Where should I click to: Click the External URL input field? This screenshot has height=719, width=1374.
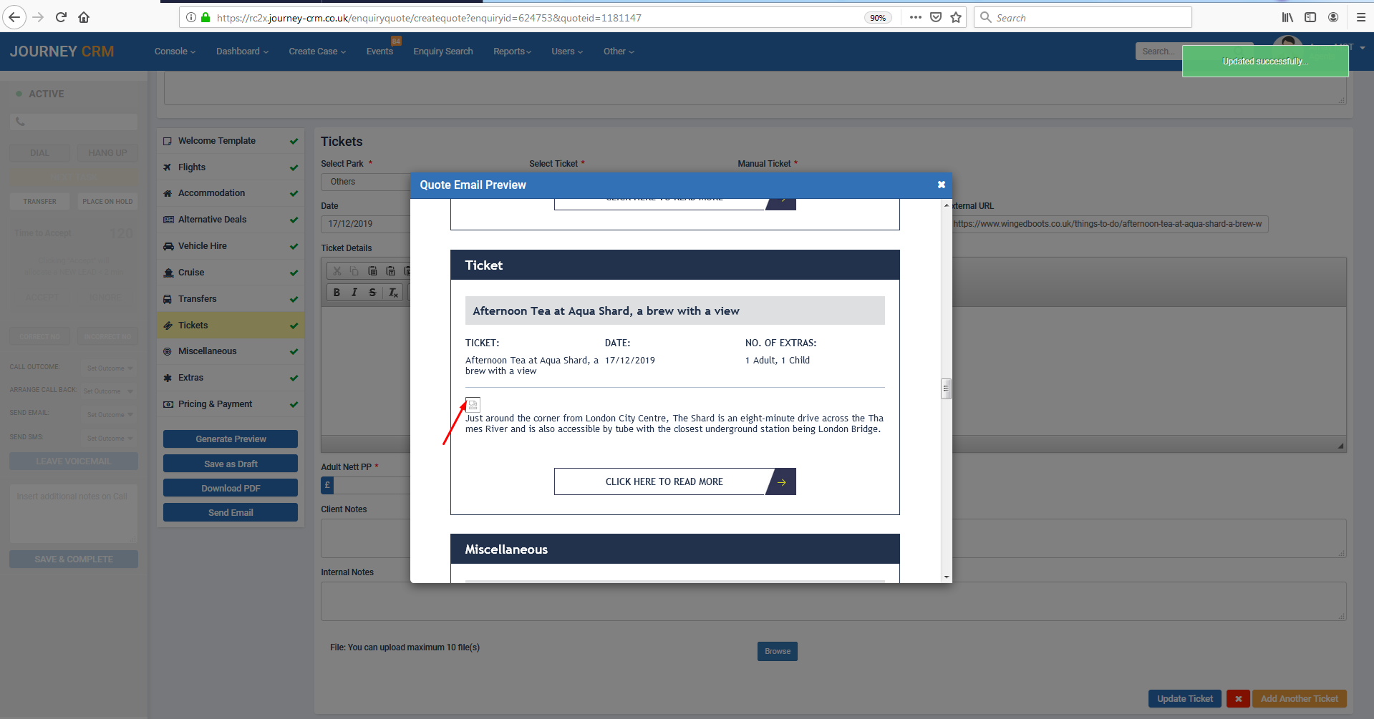tap(1110, 224)
